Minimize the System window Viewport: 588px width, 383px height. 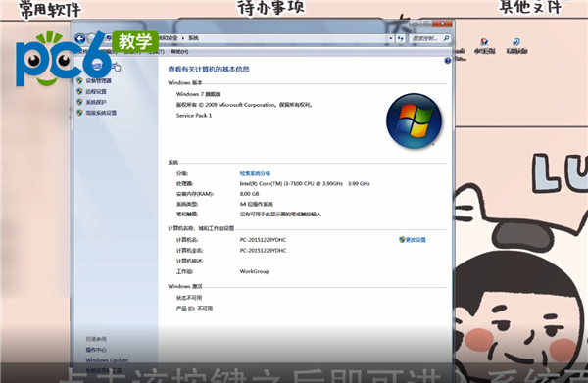(416, 24)
